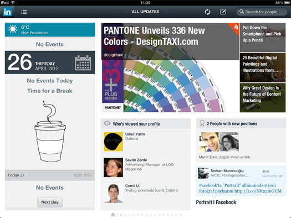Tap the eye icon next to profile views

(107, 123)
